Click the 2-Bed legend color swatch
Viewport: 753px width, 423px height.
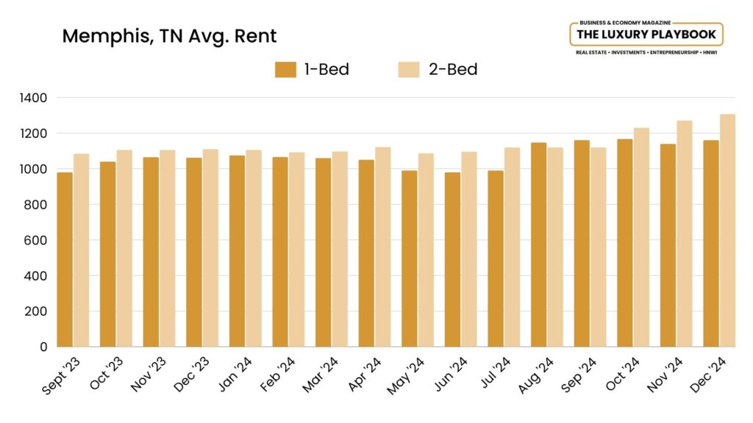409,70
